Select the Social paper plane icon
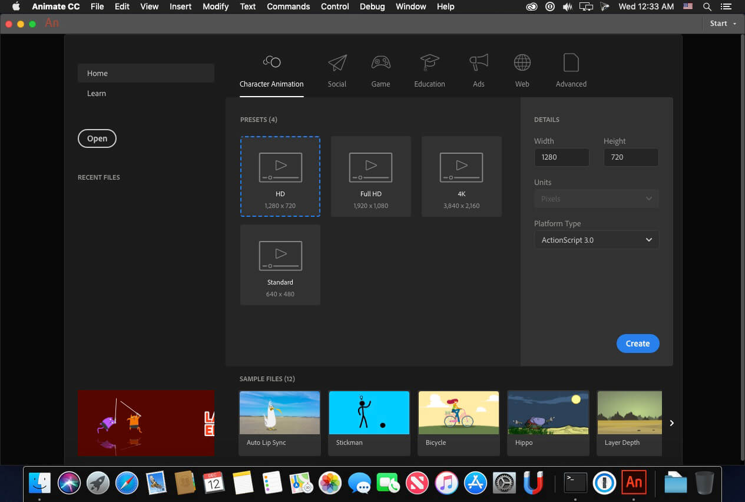The height and width of the screenshot is (502, 745). (337, 63)
